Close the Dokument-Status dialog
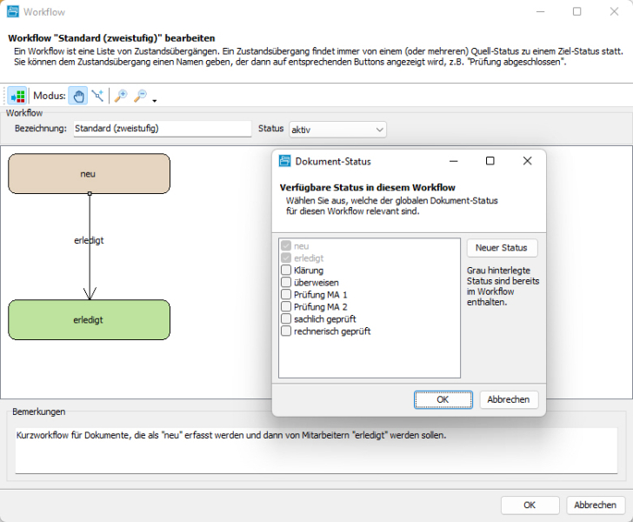This screenshot has height=522, width=633. pos(527,161)
